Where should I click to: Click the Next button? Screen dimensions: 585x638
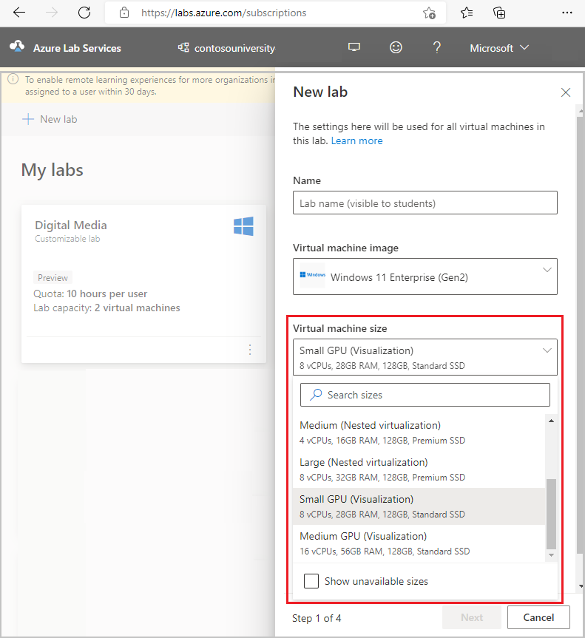click(472, 617)
